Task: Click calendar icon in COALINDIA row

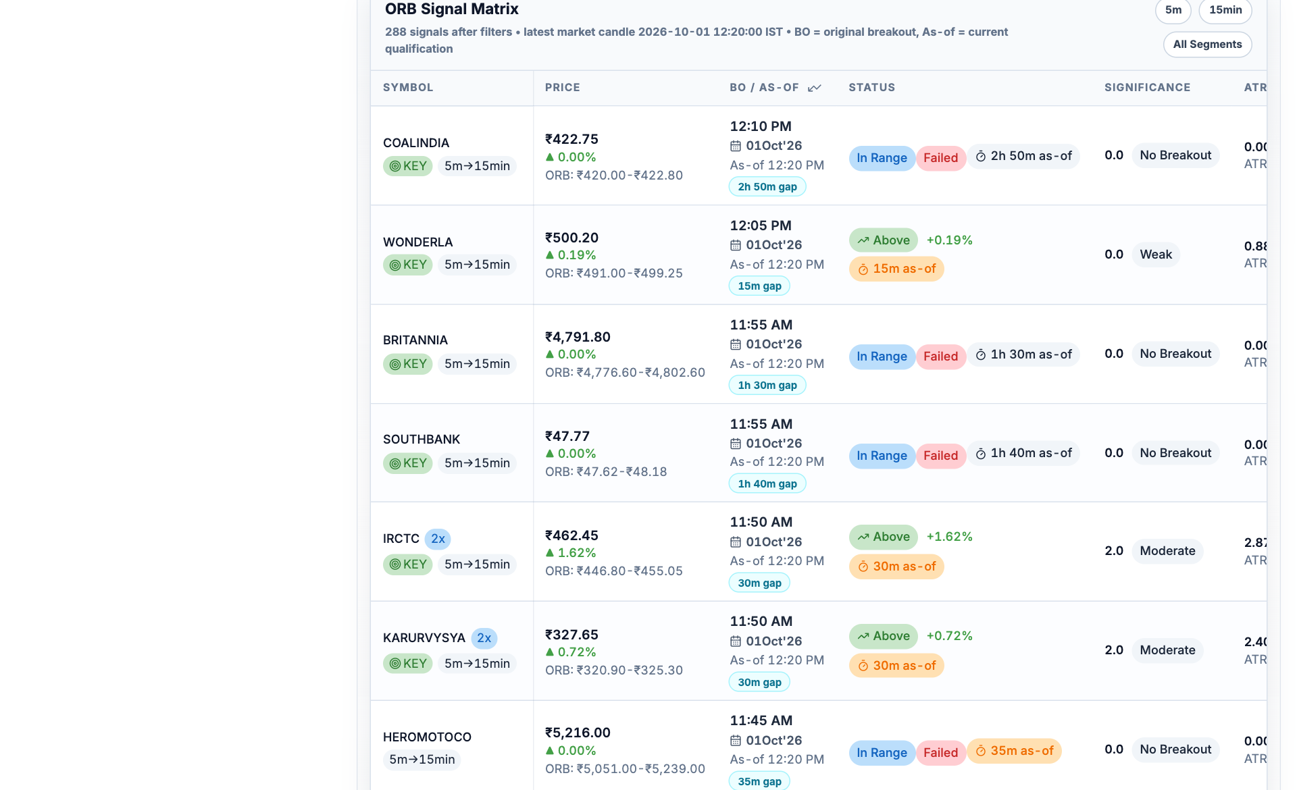Action: [x=736, y=146]
